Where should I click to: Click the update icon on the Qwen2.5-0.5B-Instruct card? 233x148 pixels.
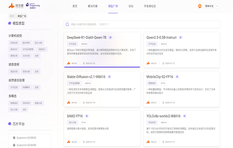pos(163,63)
